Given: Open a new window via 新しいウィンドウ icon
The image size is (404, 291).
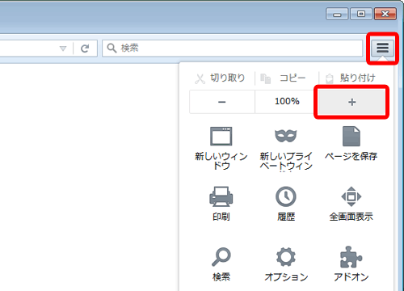Looking at the screenshot, I should (x=221, y=136).
